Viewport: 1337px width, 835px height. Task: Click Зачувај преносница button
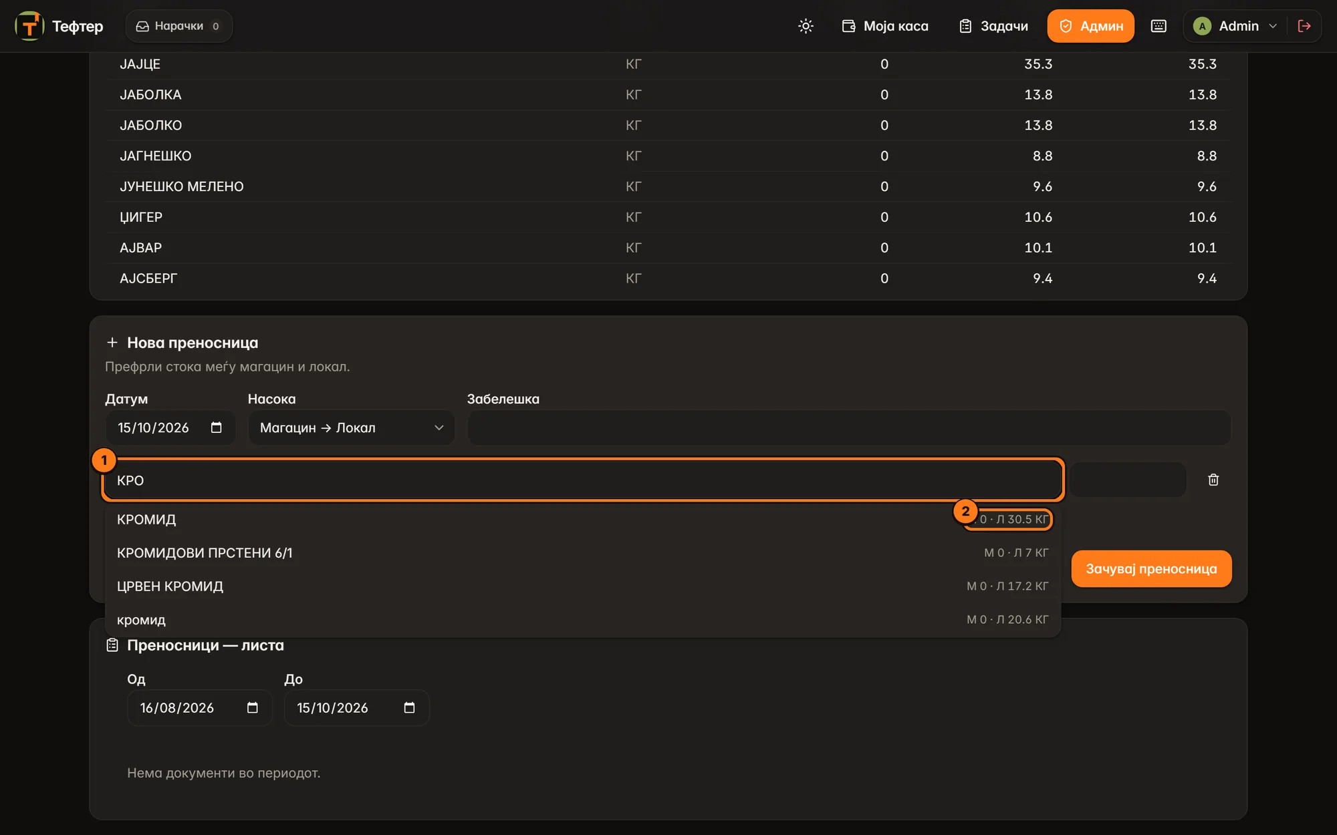click(x=1151, y=568)
